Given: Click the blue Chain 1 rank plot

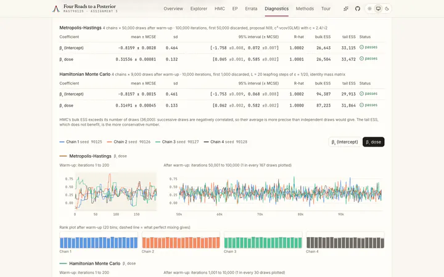Looking at the screenshot, I should tap(99, 240).
